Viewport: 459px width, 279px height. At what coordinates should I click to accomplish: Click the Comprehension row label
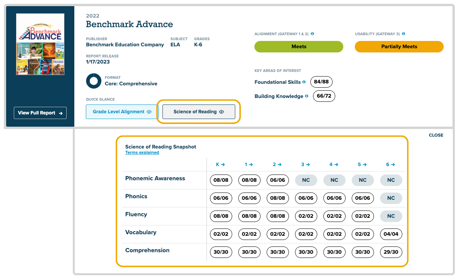[147, 250]
